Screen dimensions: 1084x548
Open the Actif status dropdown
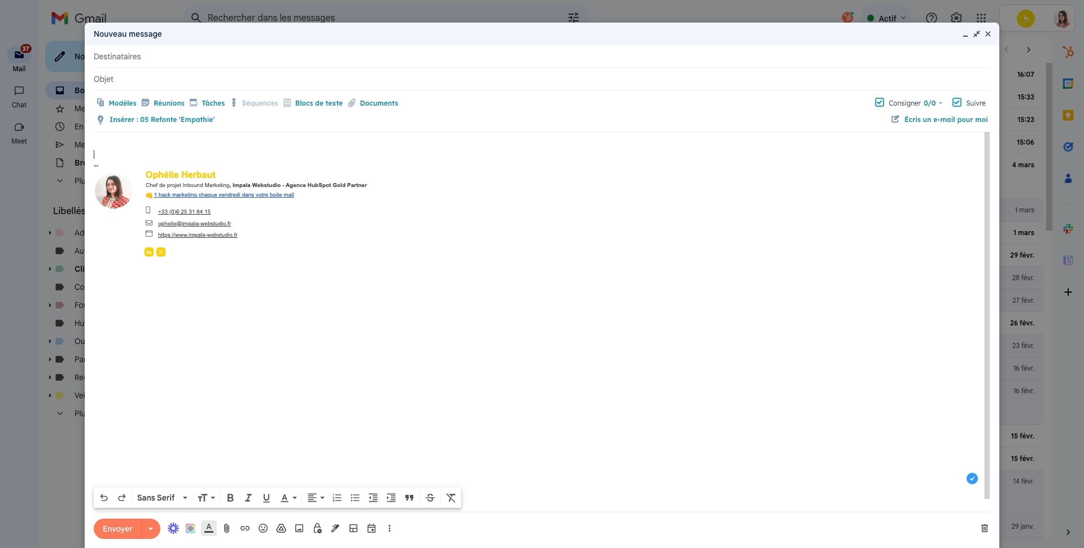[888, 18]
